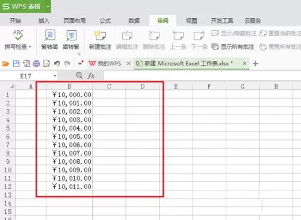Image resolution: width=301 pixels, height=220 pixels.
Task: Select column F header
Action: pos(209,87)
